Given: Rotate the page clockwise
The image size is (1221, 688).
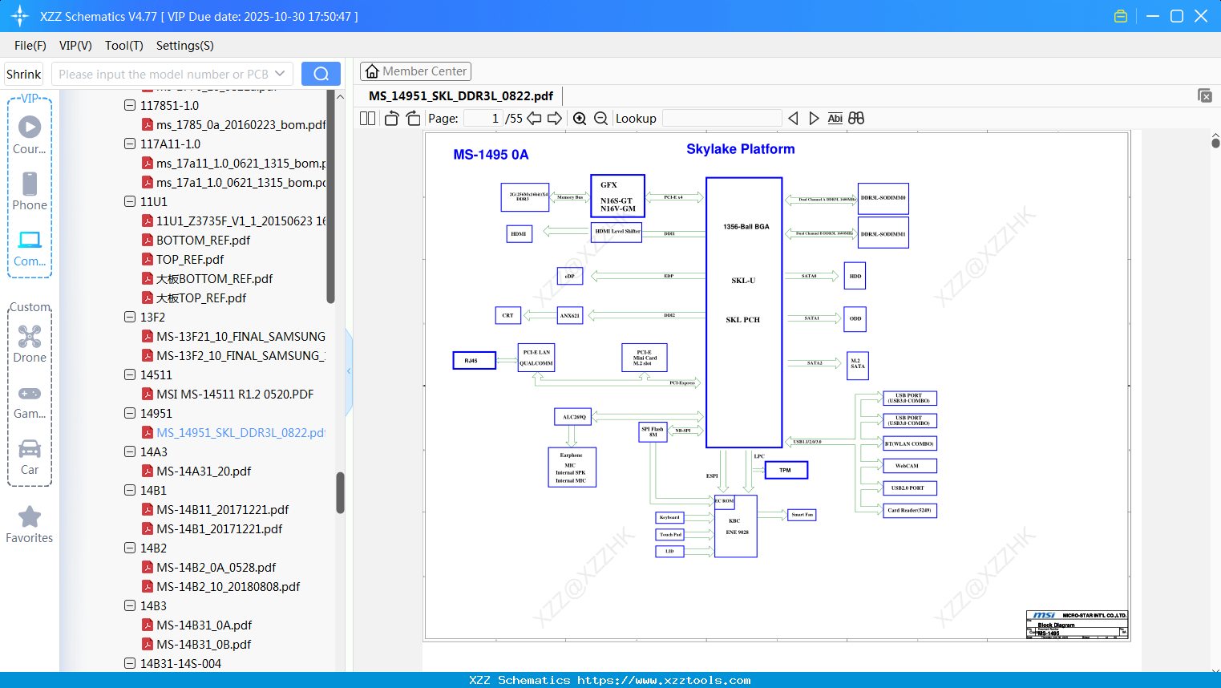Looking at the screenshot, I should [x=413, y=118].
